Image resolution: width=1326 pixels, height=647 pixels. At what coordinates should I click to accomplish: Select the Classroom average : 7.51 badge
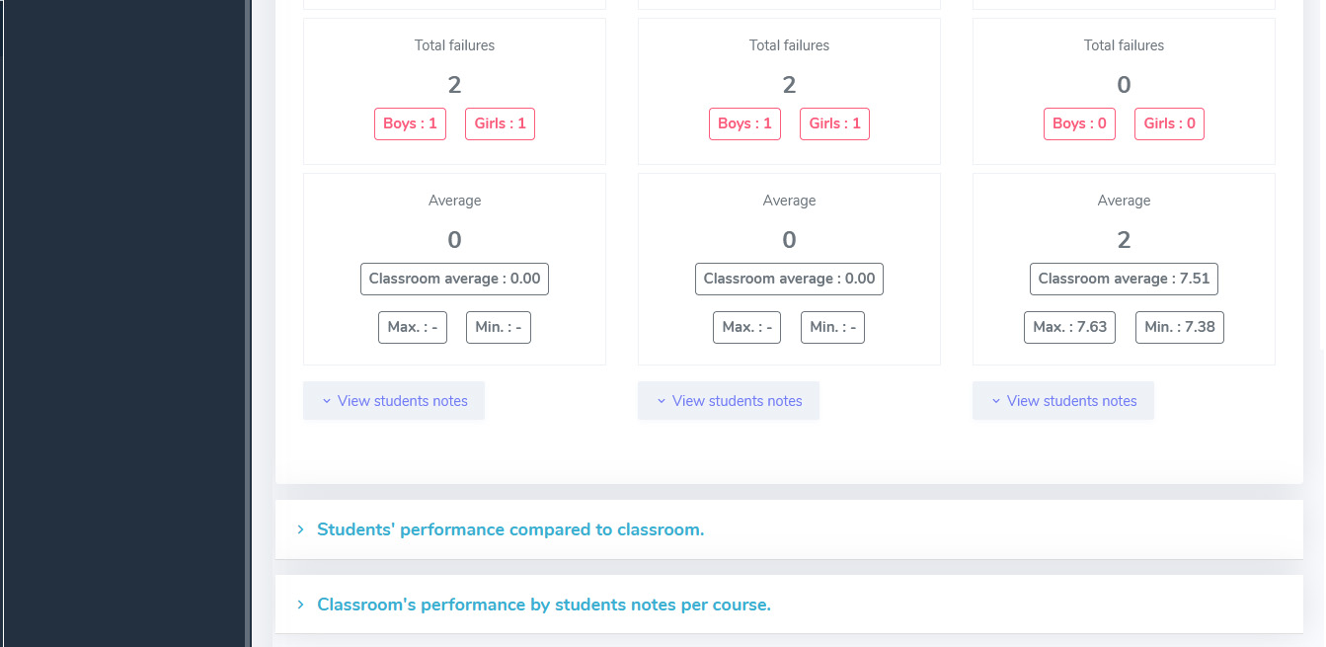click(x=1124, y=279)
